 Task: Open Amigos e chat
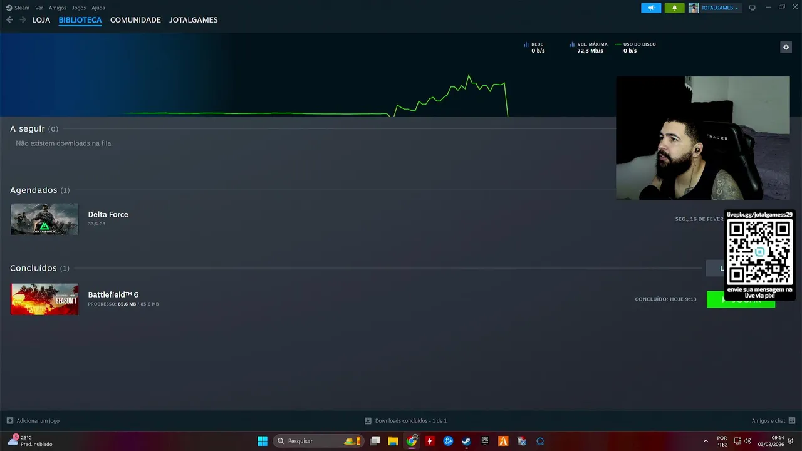pyautogui.click(x=768, y=421)
